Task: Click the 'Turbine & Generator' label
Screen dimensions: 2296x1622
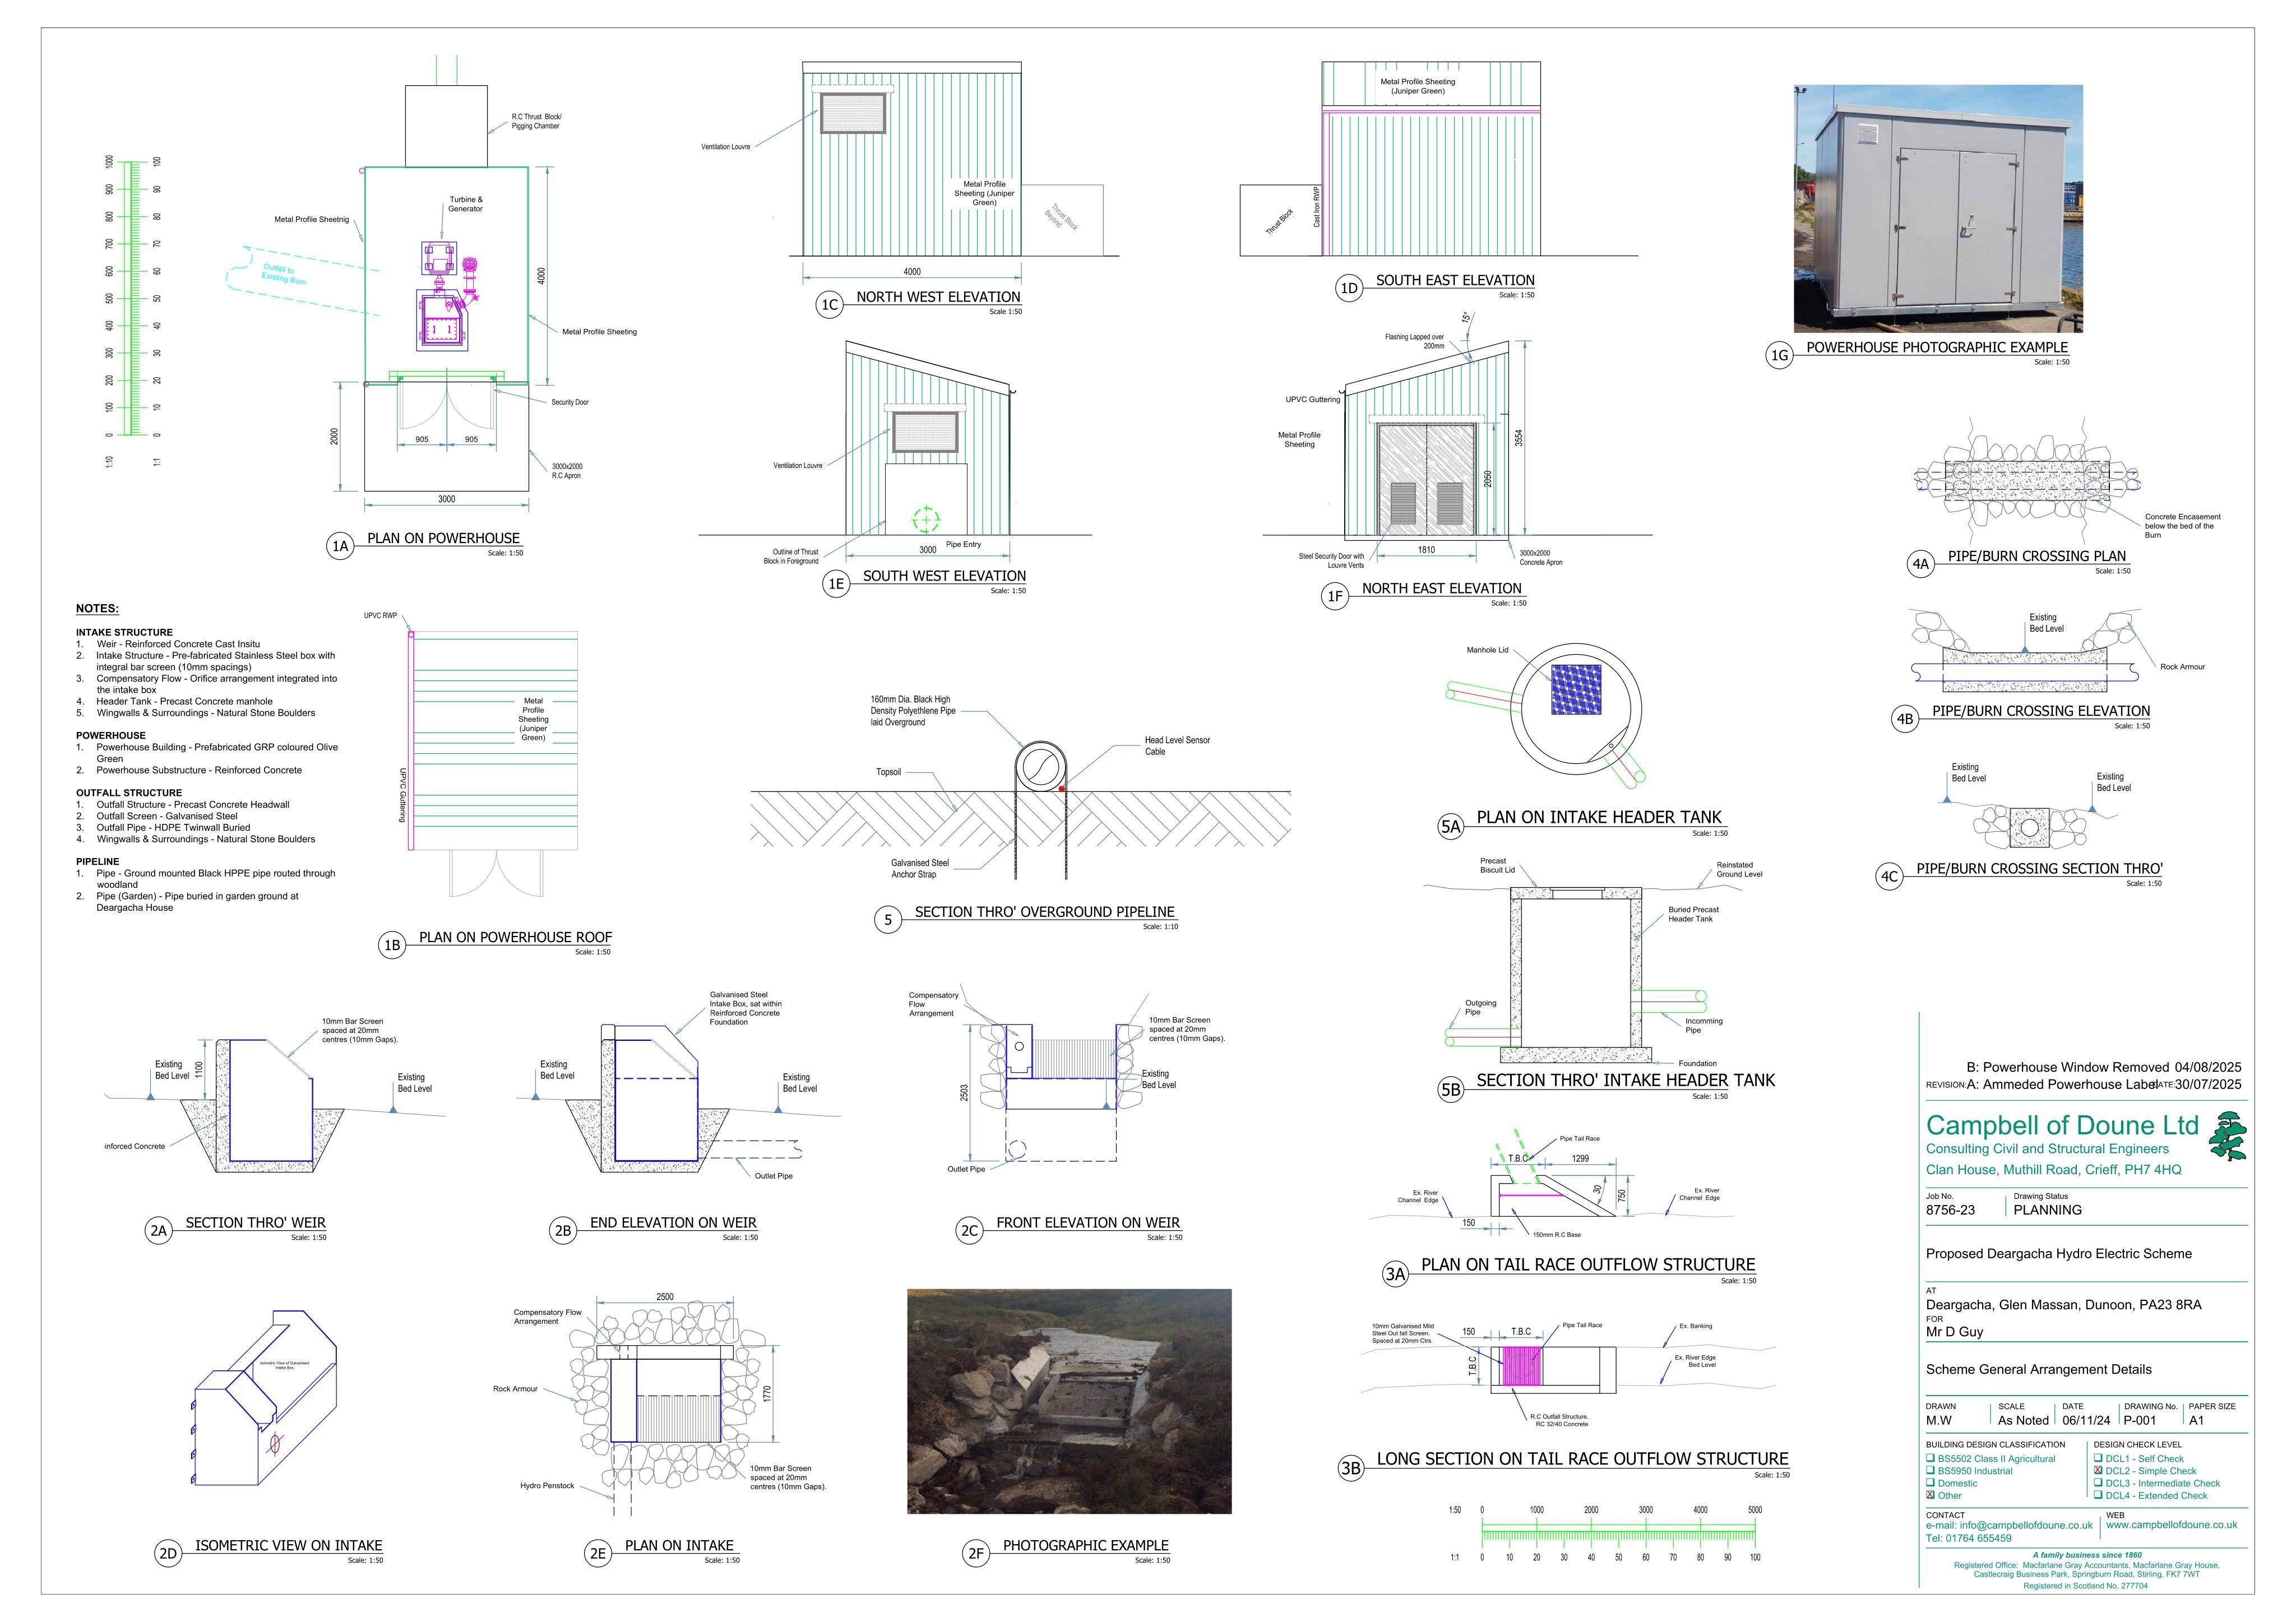Action: tap(465, 204)
